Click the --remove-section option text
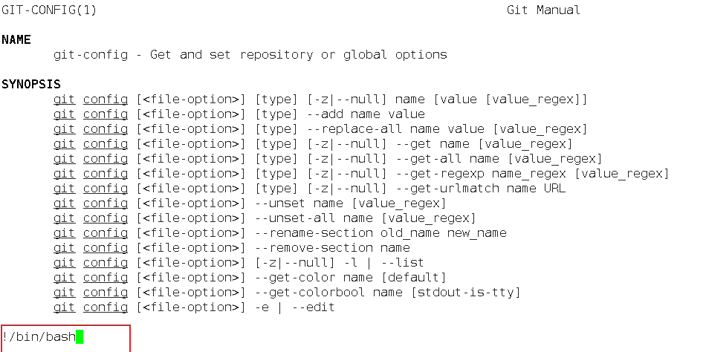Screen dimensions: 706x352 pyautogui.click(x=314, y=248)
